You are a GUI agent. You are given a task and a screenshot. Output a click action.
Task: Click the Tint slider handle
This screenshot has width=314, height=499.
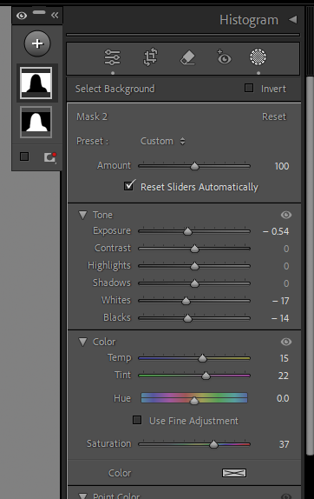click(206, 376)
